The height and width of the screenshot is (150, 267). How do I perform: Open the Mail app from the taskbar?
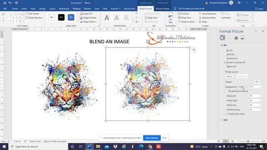click(x=107, y=146)
